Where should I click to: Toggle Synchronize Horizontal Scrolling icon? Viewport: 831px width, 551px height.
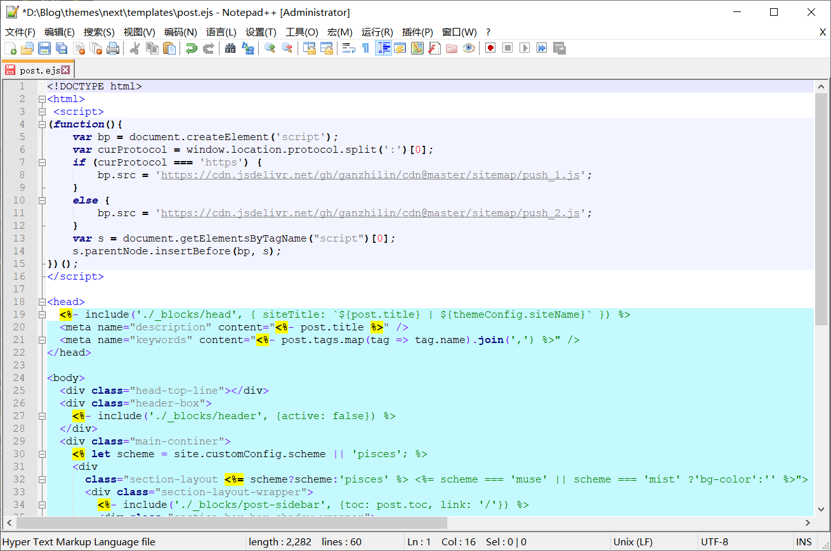coord(326,48)
